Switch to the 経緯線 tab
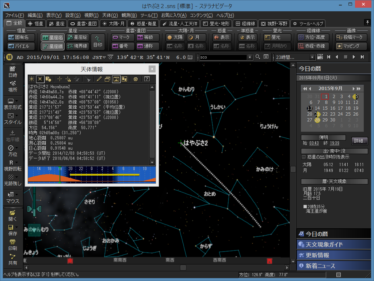 point(245,23)
